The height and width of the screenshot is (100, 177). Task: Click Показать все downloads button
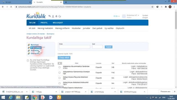point(165,92)
